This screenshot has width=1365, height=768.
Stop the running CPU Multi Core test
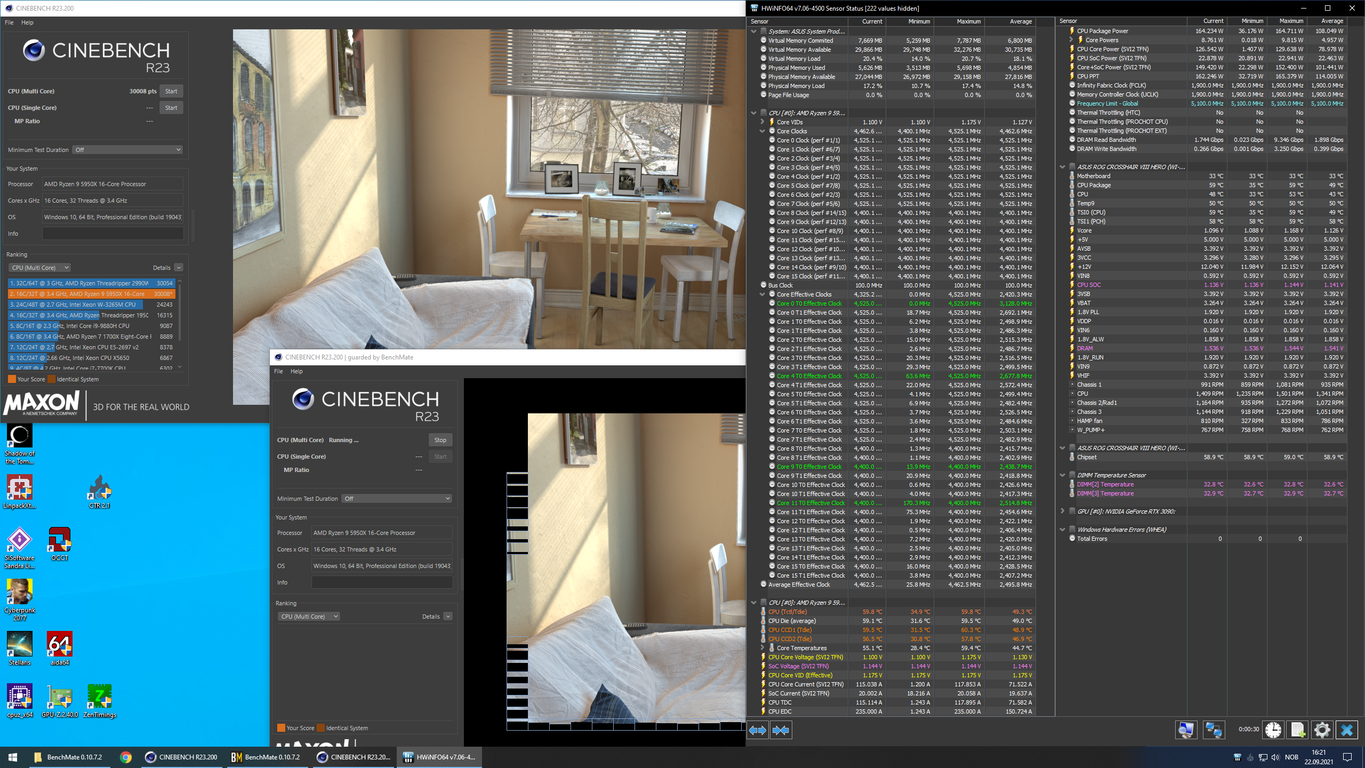coord(440,440)
